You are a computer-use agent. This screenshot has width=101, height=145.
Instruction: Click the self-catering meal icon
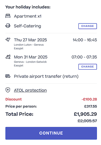coord(8,26)
